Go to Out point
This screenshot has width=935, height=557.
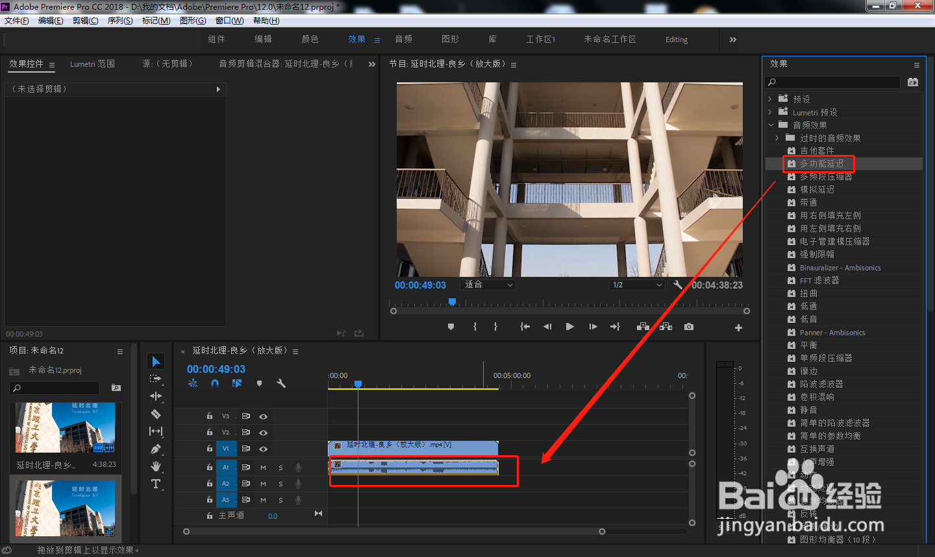click(615, 327)
